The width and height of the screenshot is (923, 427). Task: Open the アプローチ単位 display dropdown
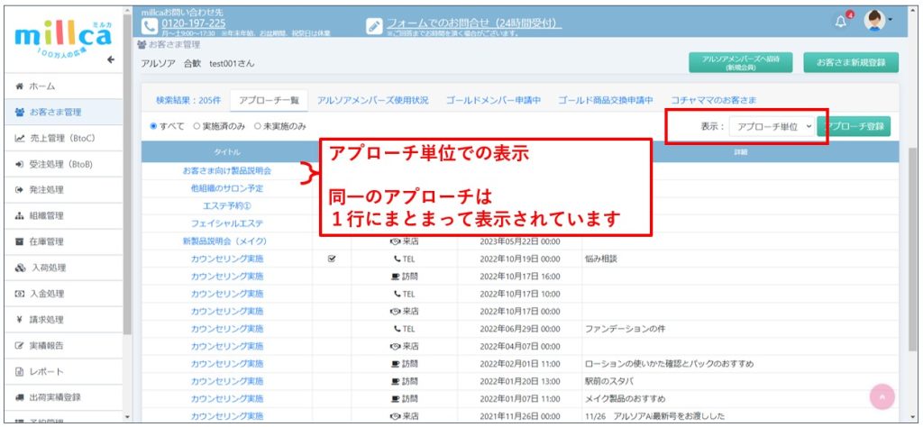tap(772, 127)
